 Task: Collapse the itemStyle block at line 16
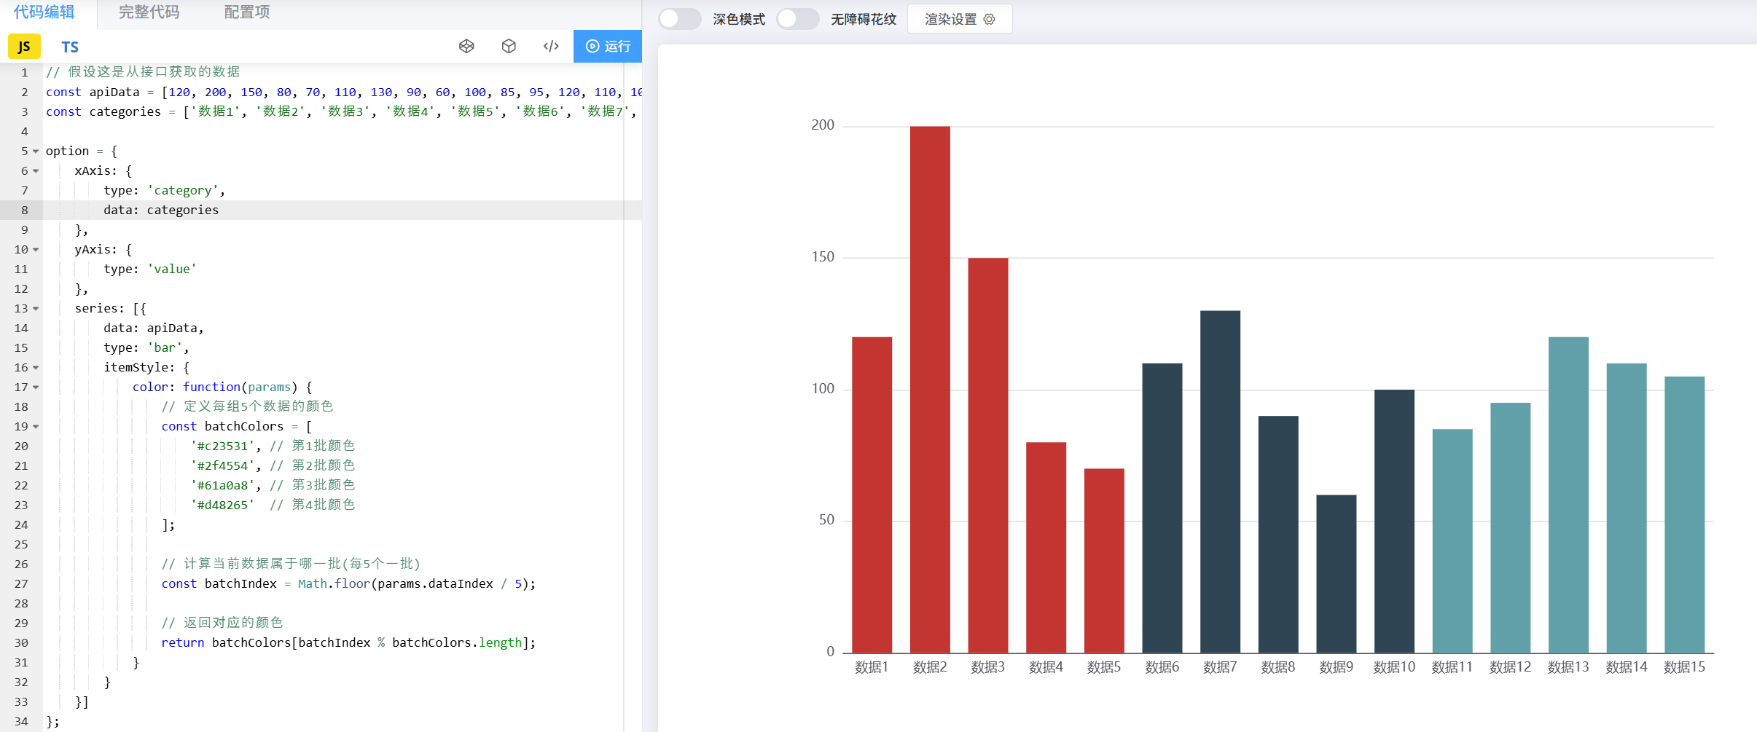36,368
